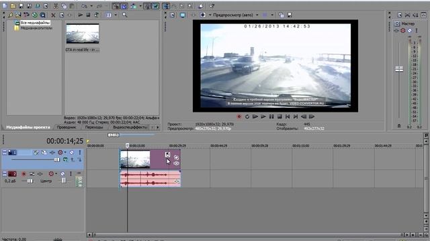
Task: Open the undo history dropdown arrow
Action: tap(91, 6)
